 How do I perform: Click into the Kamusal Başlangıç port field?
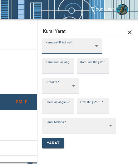(58, 66)
